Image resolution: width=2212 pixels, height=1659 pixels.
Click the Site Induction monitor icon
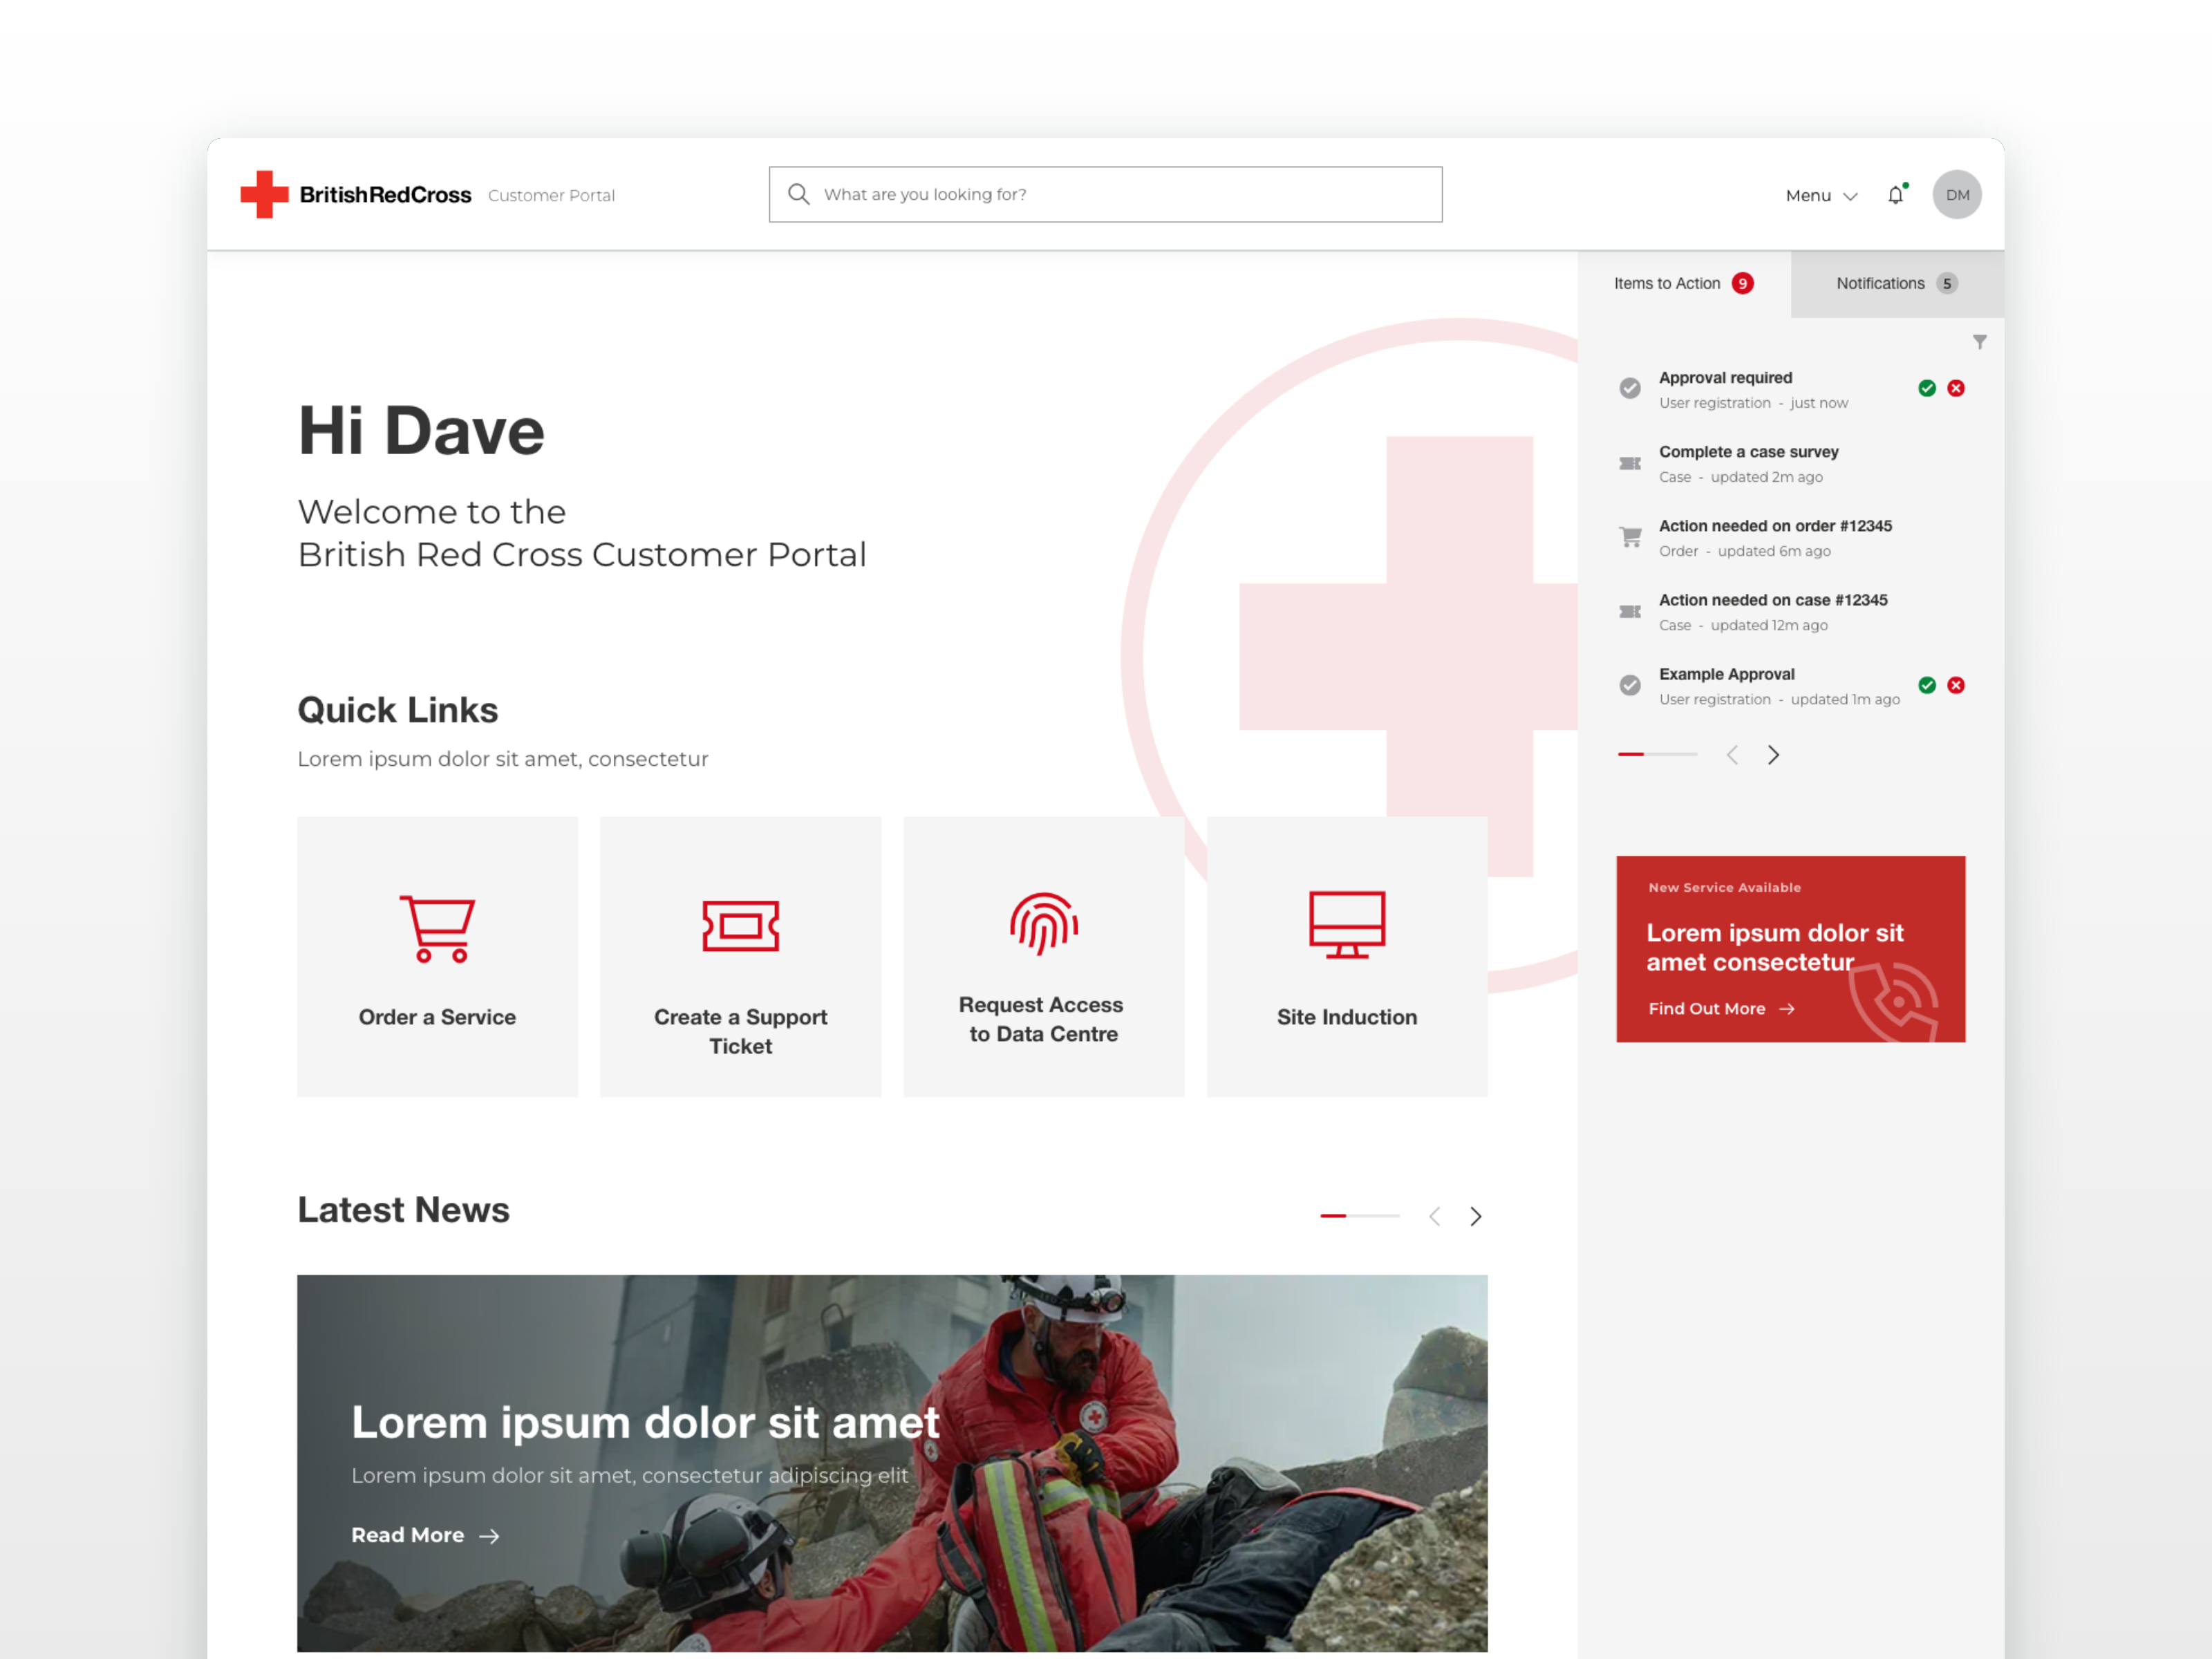(x=1346, y=923)
